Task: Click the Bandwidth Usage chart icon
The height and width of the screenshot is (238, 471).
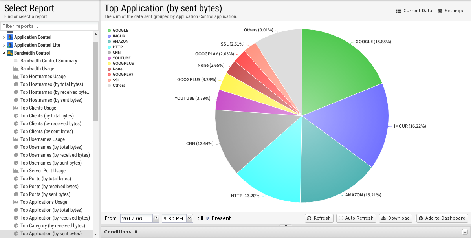Action: point(16,68)
